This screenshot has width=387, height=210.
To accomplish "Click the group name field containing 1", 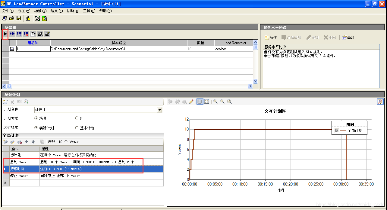I will point(33,49).
